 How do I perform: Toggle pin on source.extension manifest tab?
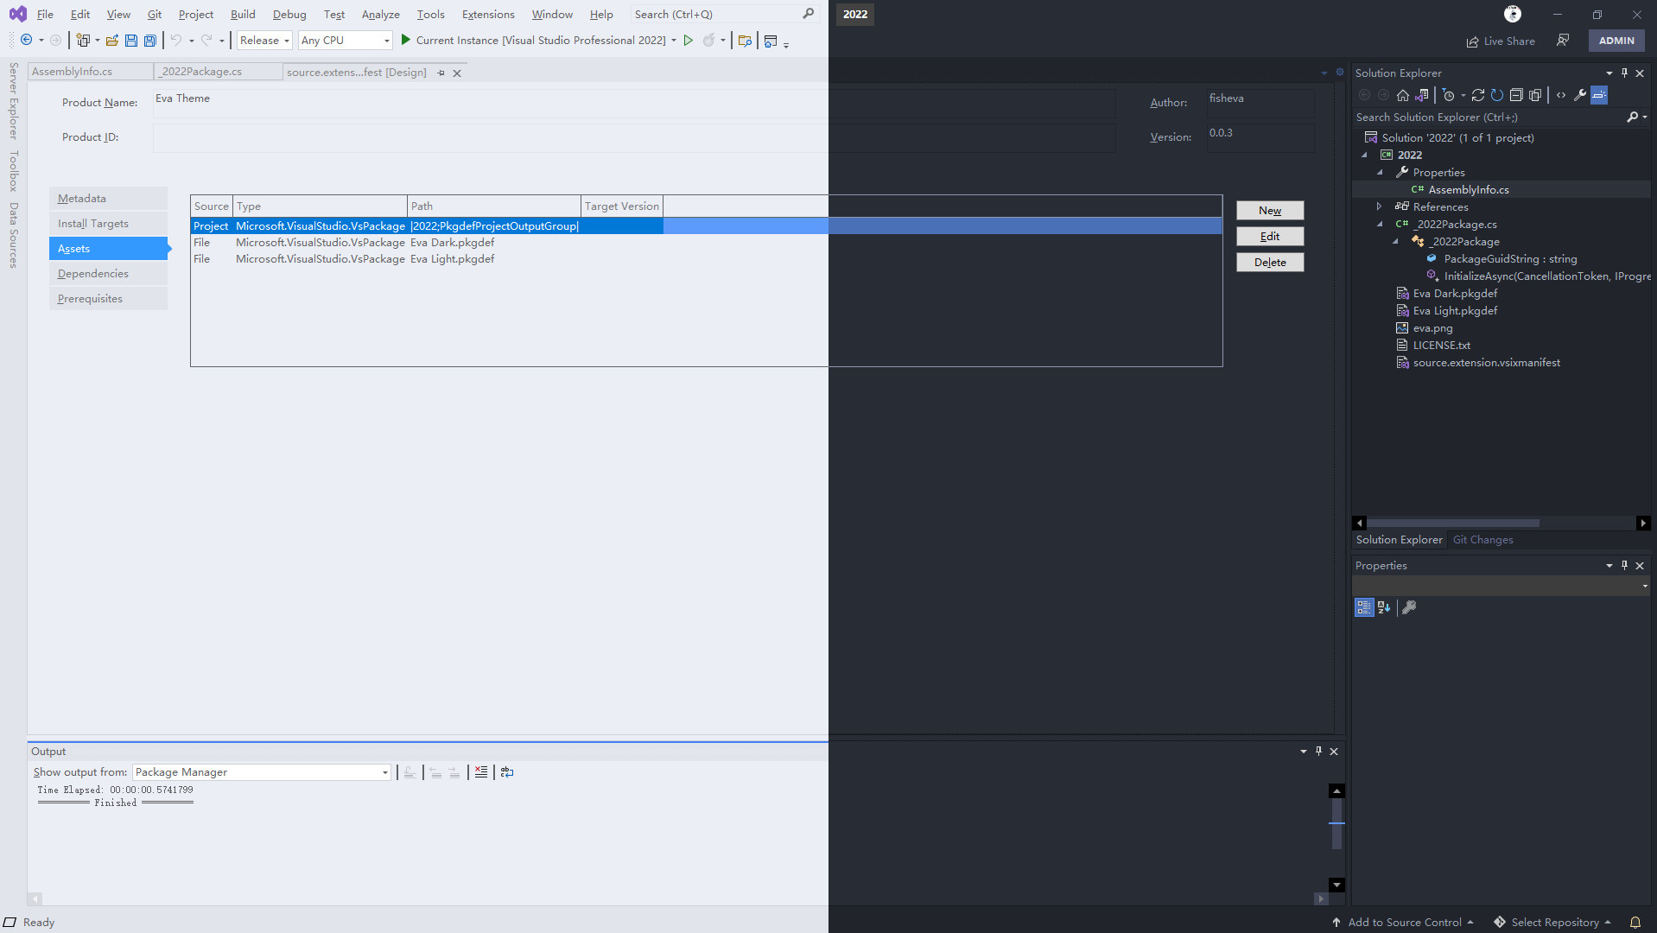point(441,73)
